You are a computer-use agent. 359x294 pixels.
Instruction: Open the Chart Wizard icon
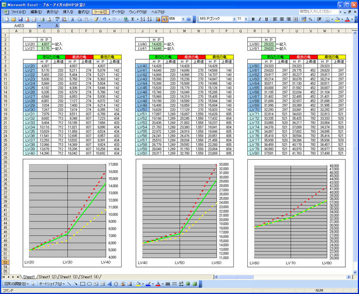(158, 19)
